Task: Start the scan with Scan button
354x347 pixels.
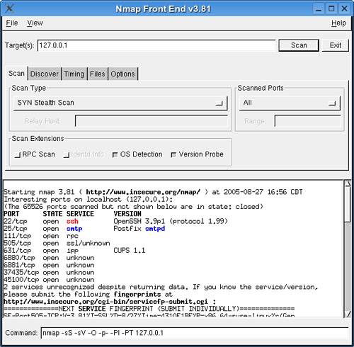Action: (x=299, y=45)
